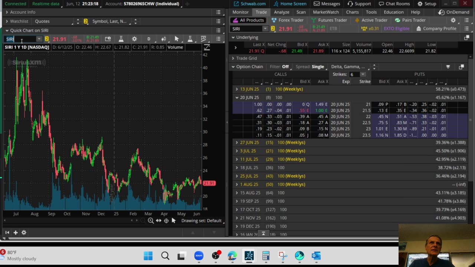Select the chart pointer cursor tool
This screenshot has width=475, height=267.
(x=177, y=39)
